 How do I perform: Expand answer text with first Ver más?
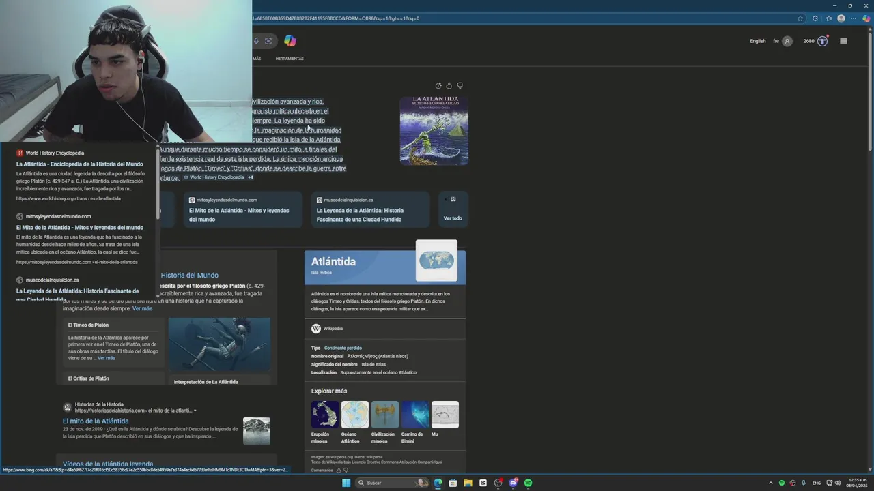142,308
